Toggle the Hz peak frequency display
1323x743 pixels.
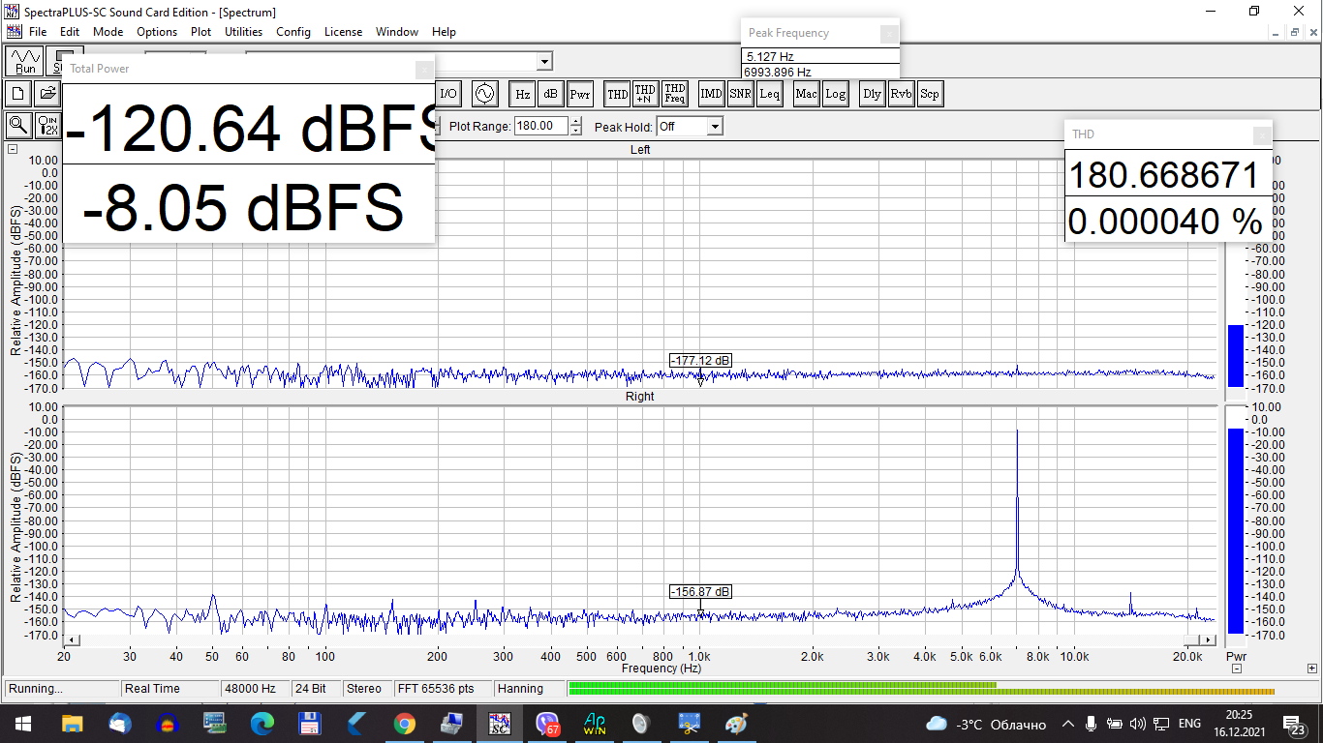click(522, 94)
